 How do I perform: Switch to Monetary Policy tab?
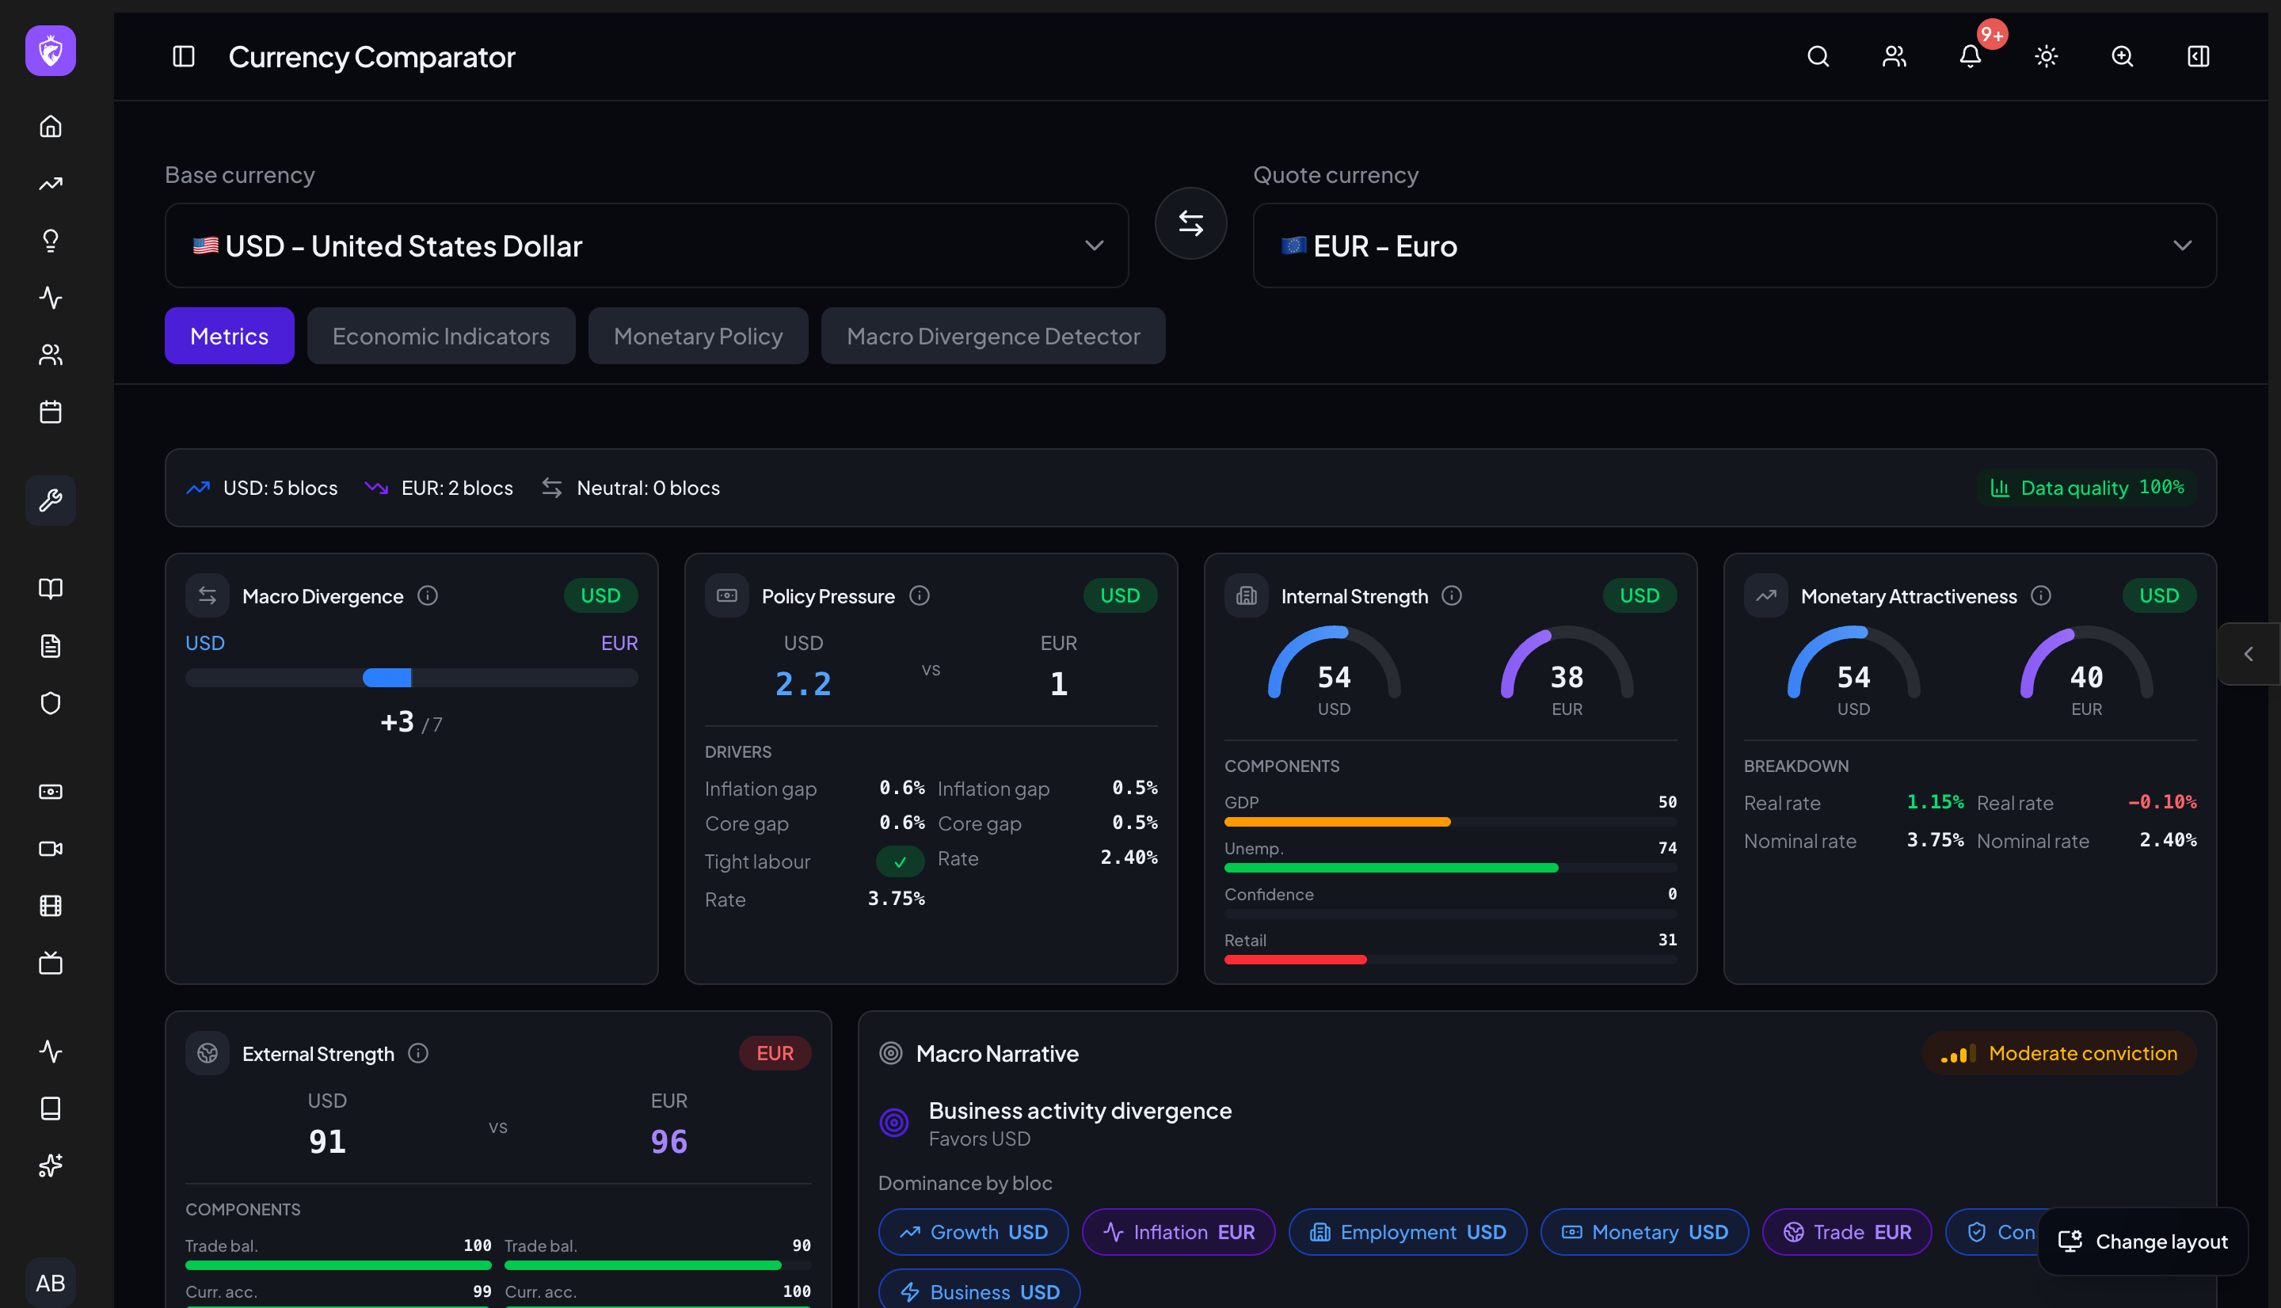tap(698, 336)
